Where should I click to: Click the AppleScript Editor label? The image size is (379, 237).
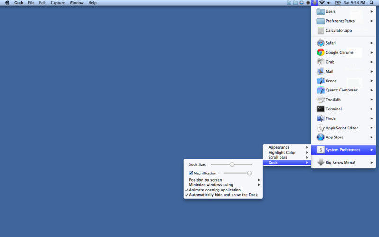click(x=342, y=128)
